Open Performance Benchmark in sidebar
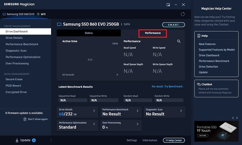The height and width of the screenshot is (145, 242). pyautogui.click(x=22, y=44)
